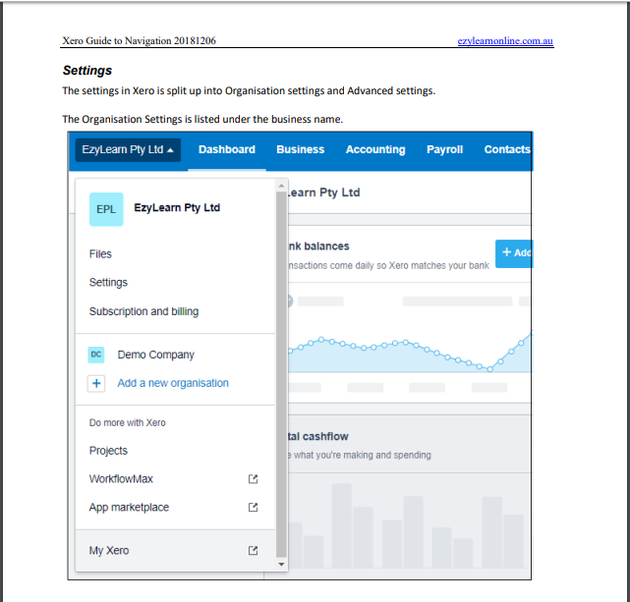Viewport: 630px width, 602px height.
Task: Click the lowest point on the balance chart
Action: 489,369
